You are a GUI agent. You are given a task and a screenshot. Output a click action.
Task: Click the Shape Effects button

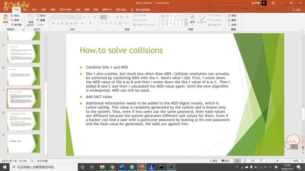(214, 25)
